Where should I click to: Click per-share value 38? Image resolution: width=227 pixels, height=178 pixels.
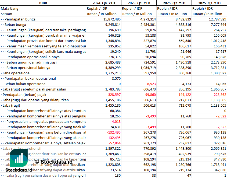click(154, 175)
